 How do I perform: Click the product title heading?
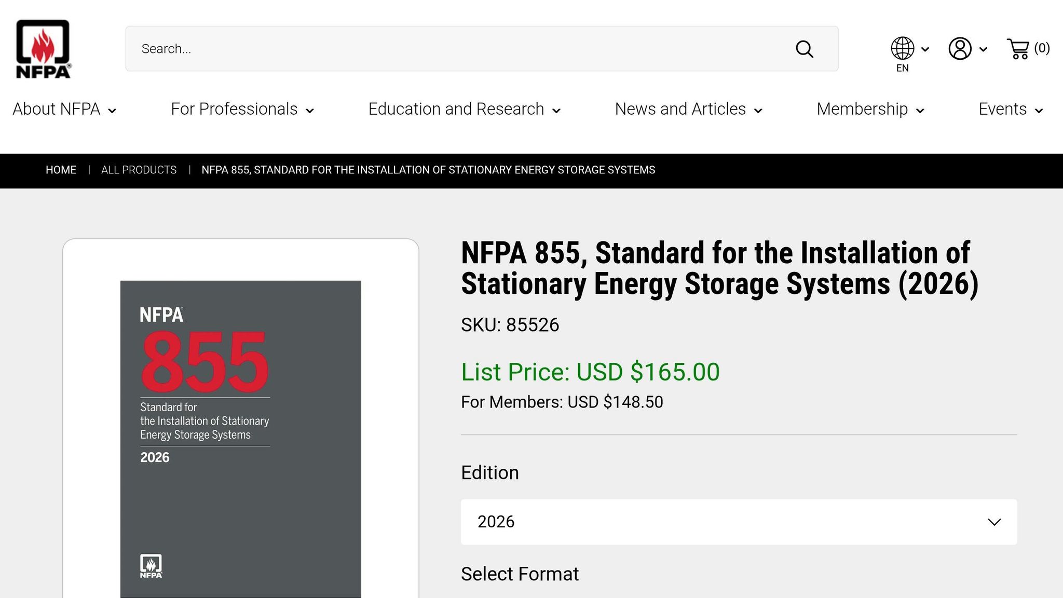coord(719,268)
